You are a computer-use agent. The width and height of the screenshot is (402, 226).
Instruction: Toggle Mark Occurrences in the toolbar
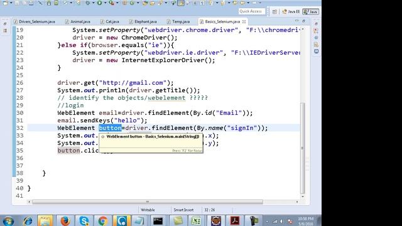point(181,3)
